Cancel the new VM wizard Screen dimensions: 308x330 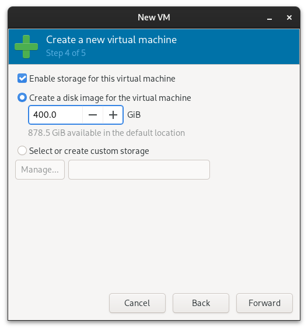(137, 303)
